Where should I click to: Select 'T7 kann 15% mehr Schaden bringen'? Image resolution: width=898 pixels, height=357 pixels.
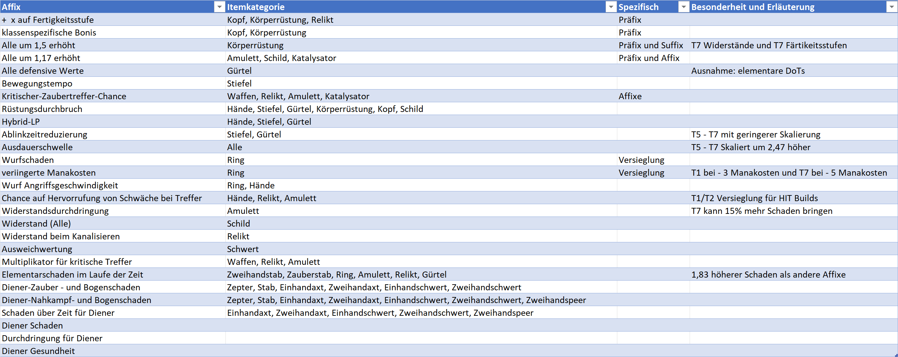click(x=793, y=211)
